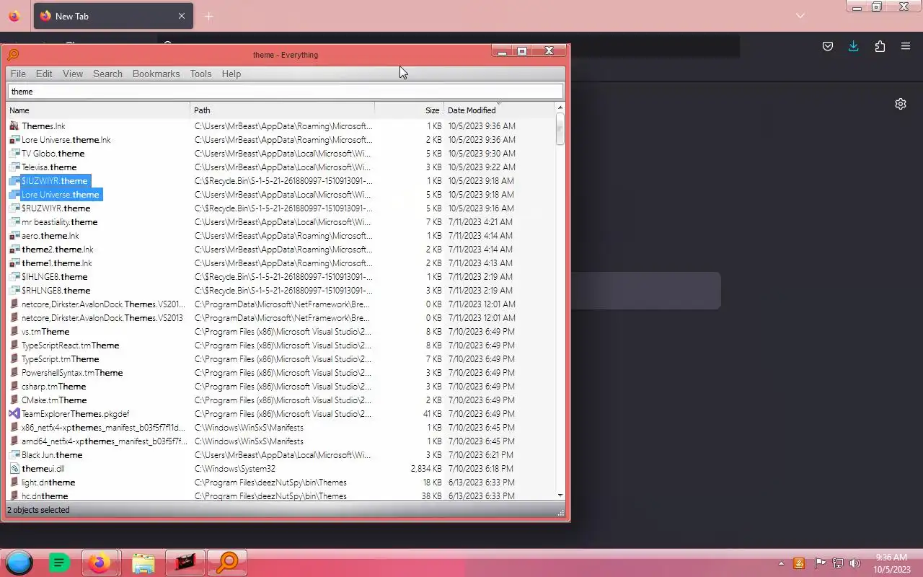Click the $RUZWIYR.theme file icon

click(x=14, y=208)
